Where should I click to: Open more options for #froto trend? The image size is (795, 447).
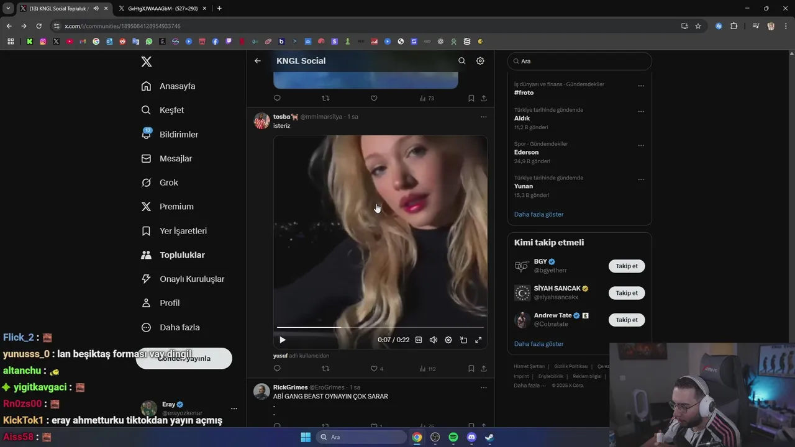pyautogui.click(x=641, y=86)
